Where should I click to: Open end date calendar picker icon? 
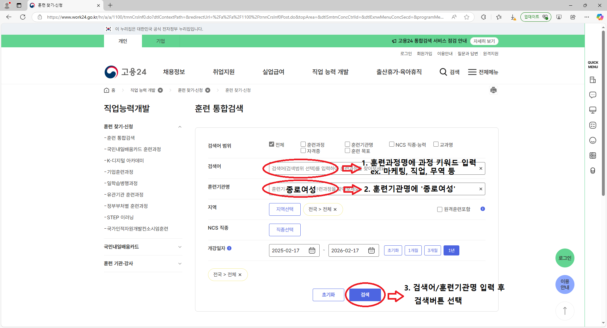coord(371,250)
